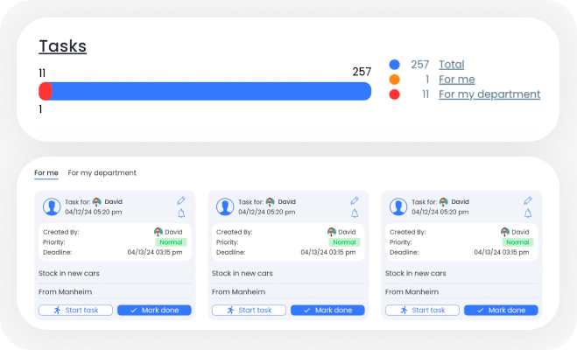Open the 'For my department' legend link

pyautogui.click(x=489, y=94)
